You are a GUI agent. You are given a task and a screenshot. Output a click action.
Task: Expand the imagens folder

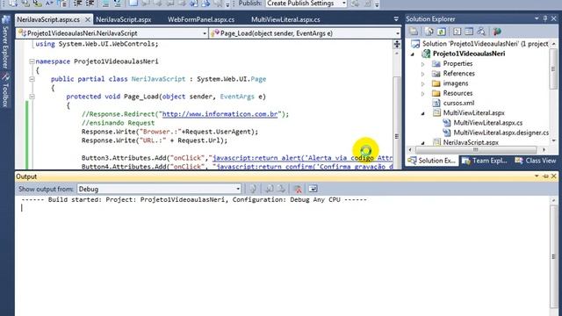point(423,84)
